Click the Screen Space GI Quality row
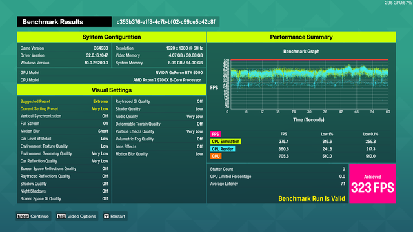 (x=65, y=198)
